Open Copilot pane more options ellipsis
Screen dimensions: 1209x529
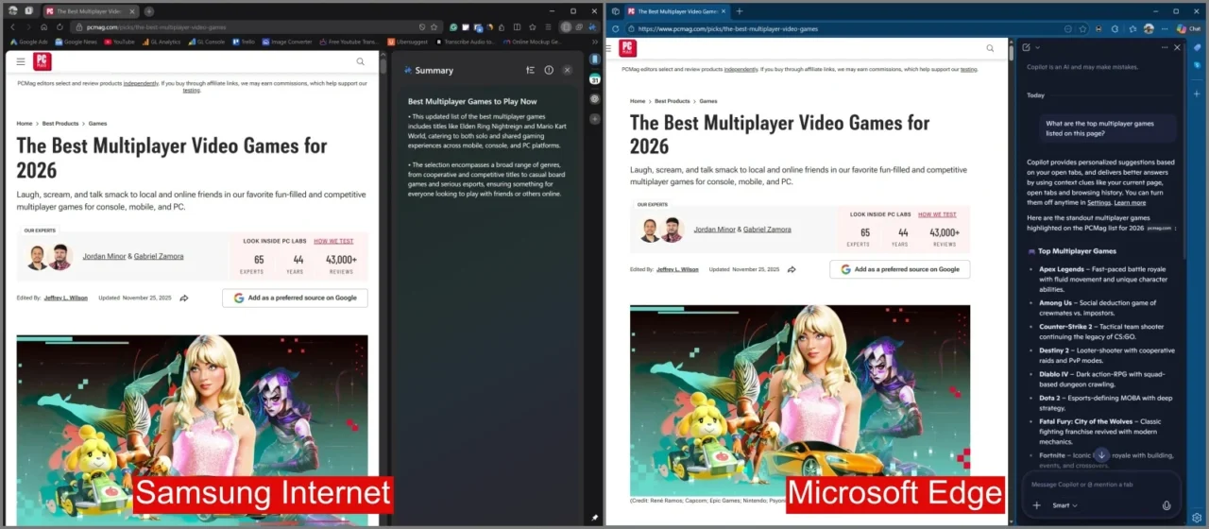[1165, 47]
